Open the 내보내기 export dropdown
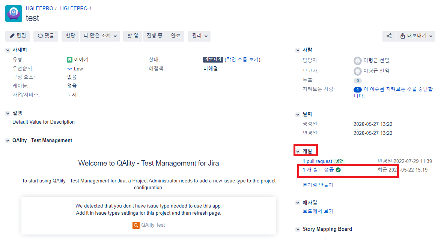This screenshot has width=438, height=239. pos(415,36)
